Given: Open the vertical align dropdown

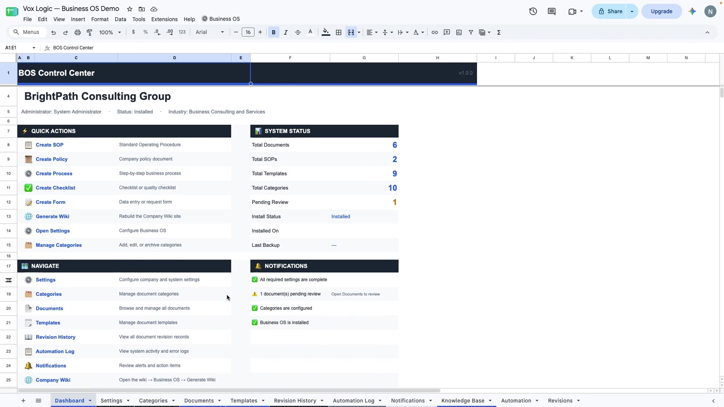Looking at the screenshot, I should [x=388, y=33].
